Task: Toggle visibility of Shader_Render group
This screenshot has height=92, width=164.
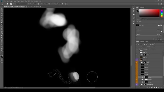Action: 137,85
